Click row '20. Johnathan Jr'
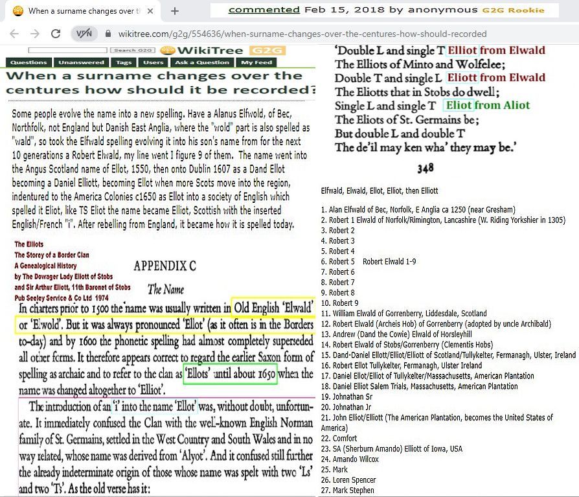 click(346, 407)
